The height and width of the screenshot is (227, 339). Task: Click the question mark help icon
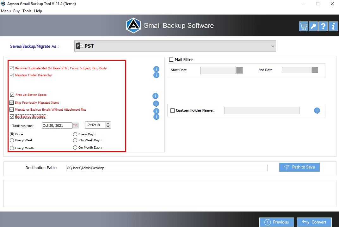coord(323,26)
